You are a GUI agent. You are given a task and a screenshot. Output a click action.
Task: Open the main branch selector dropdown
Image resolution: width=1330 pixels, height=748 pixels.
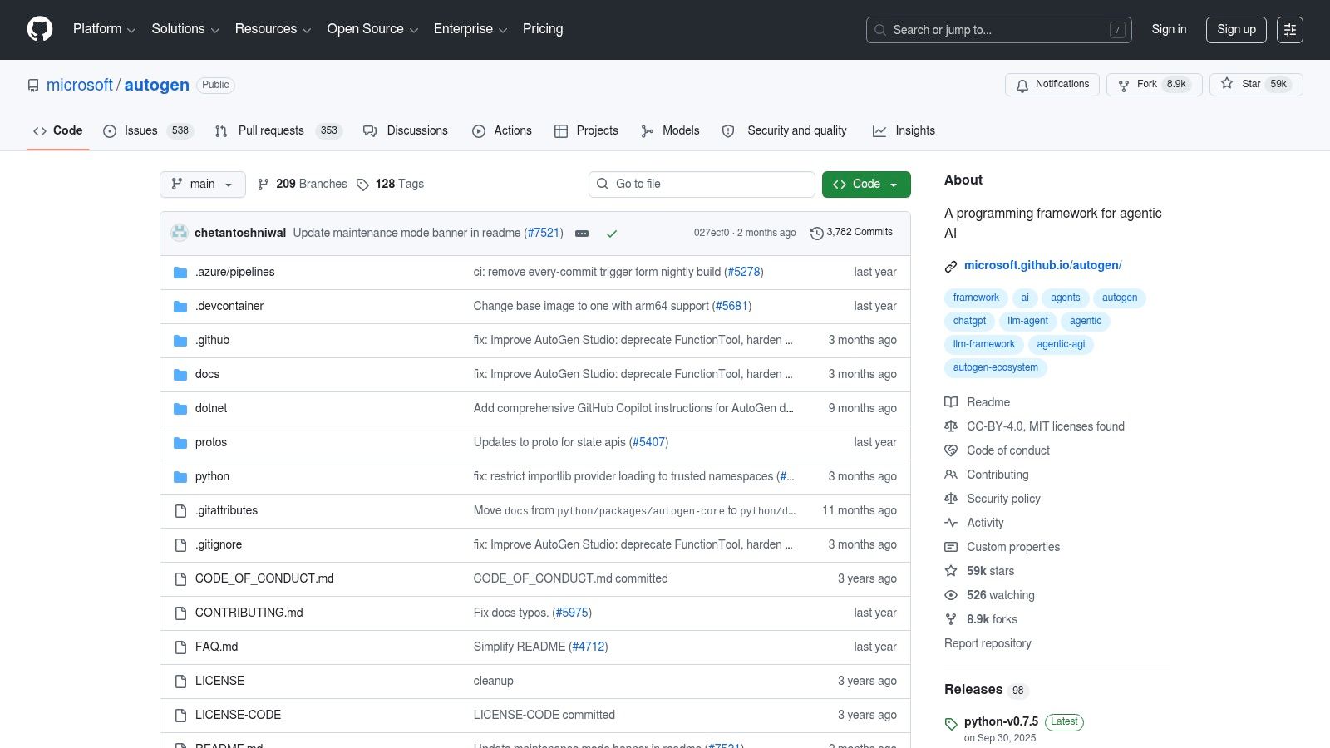tap(203, 185)
